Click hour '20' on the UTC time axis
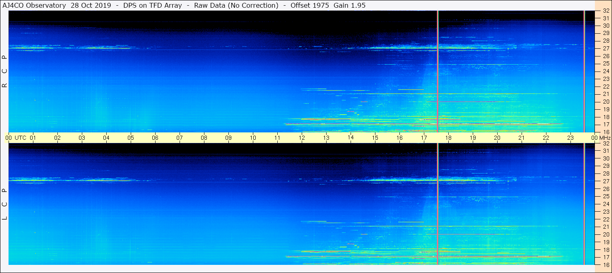612x273 pixels. [x=497, y=138]
